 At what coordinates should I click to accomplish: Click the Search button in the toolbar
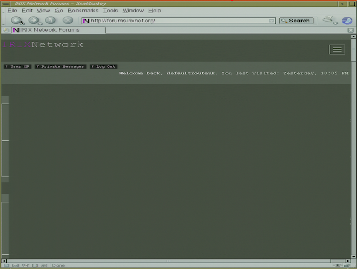tap(296, 21)
